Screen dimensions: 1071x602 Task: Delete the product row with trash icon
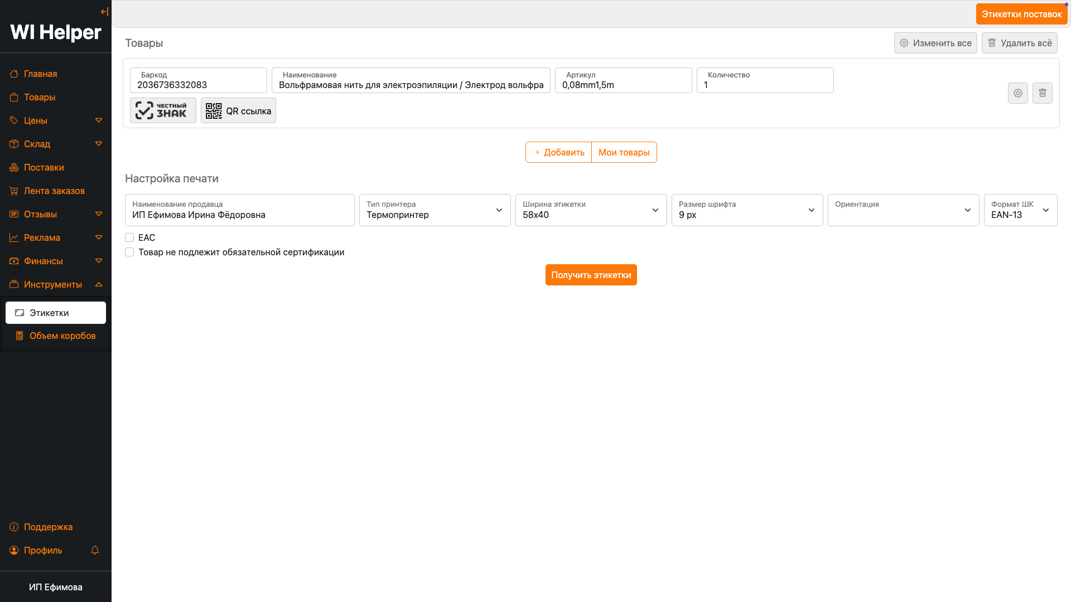point(1042,93)
